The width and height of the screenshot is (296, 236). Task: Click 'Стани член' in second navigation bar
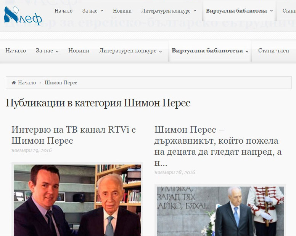273,51
